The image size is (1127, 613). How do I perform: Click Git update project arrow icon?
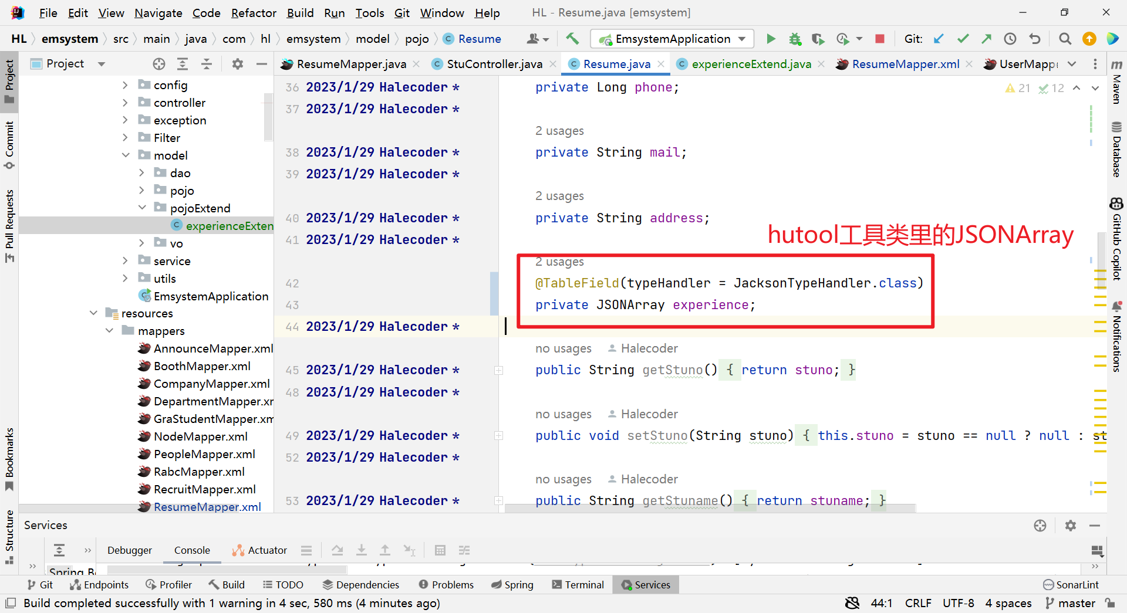click(939, 39)
